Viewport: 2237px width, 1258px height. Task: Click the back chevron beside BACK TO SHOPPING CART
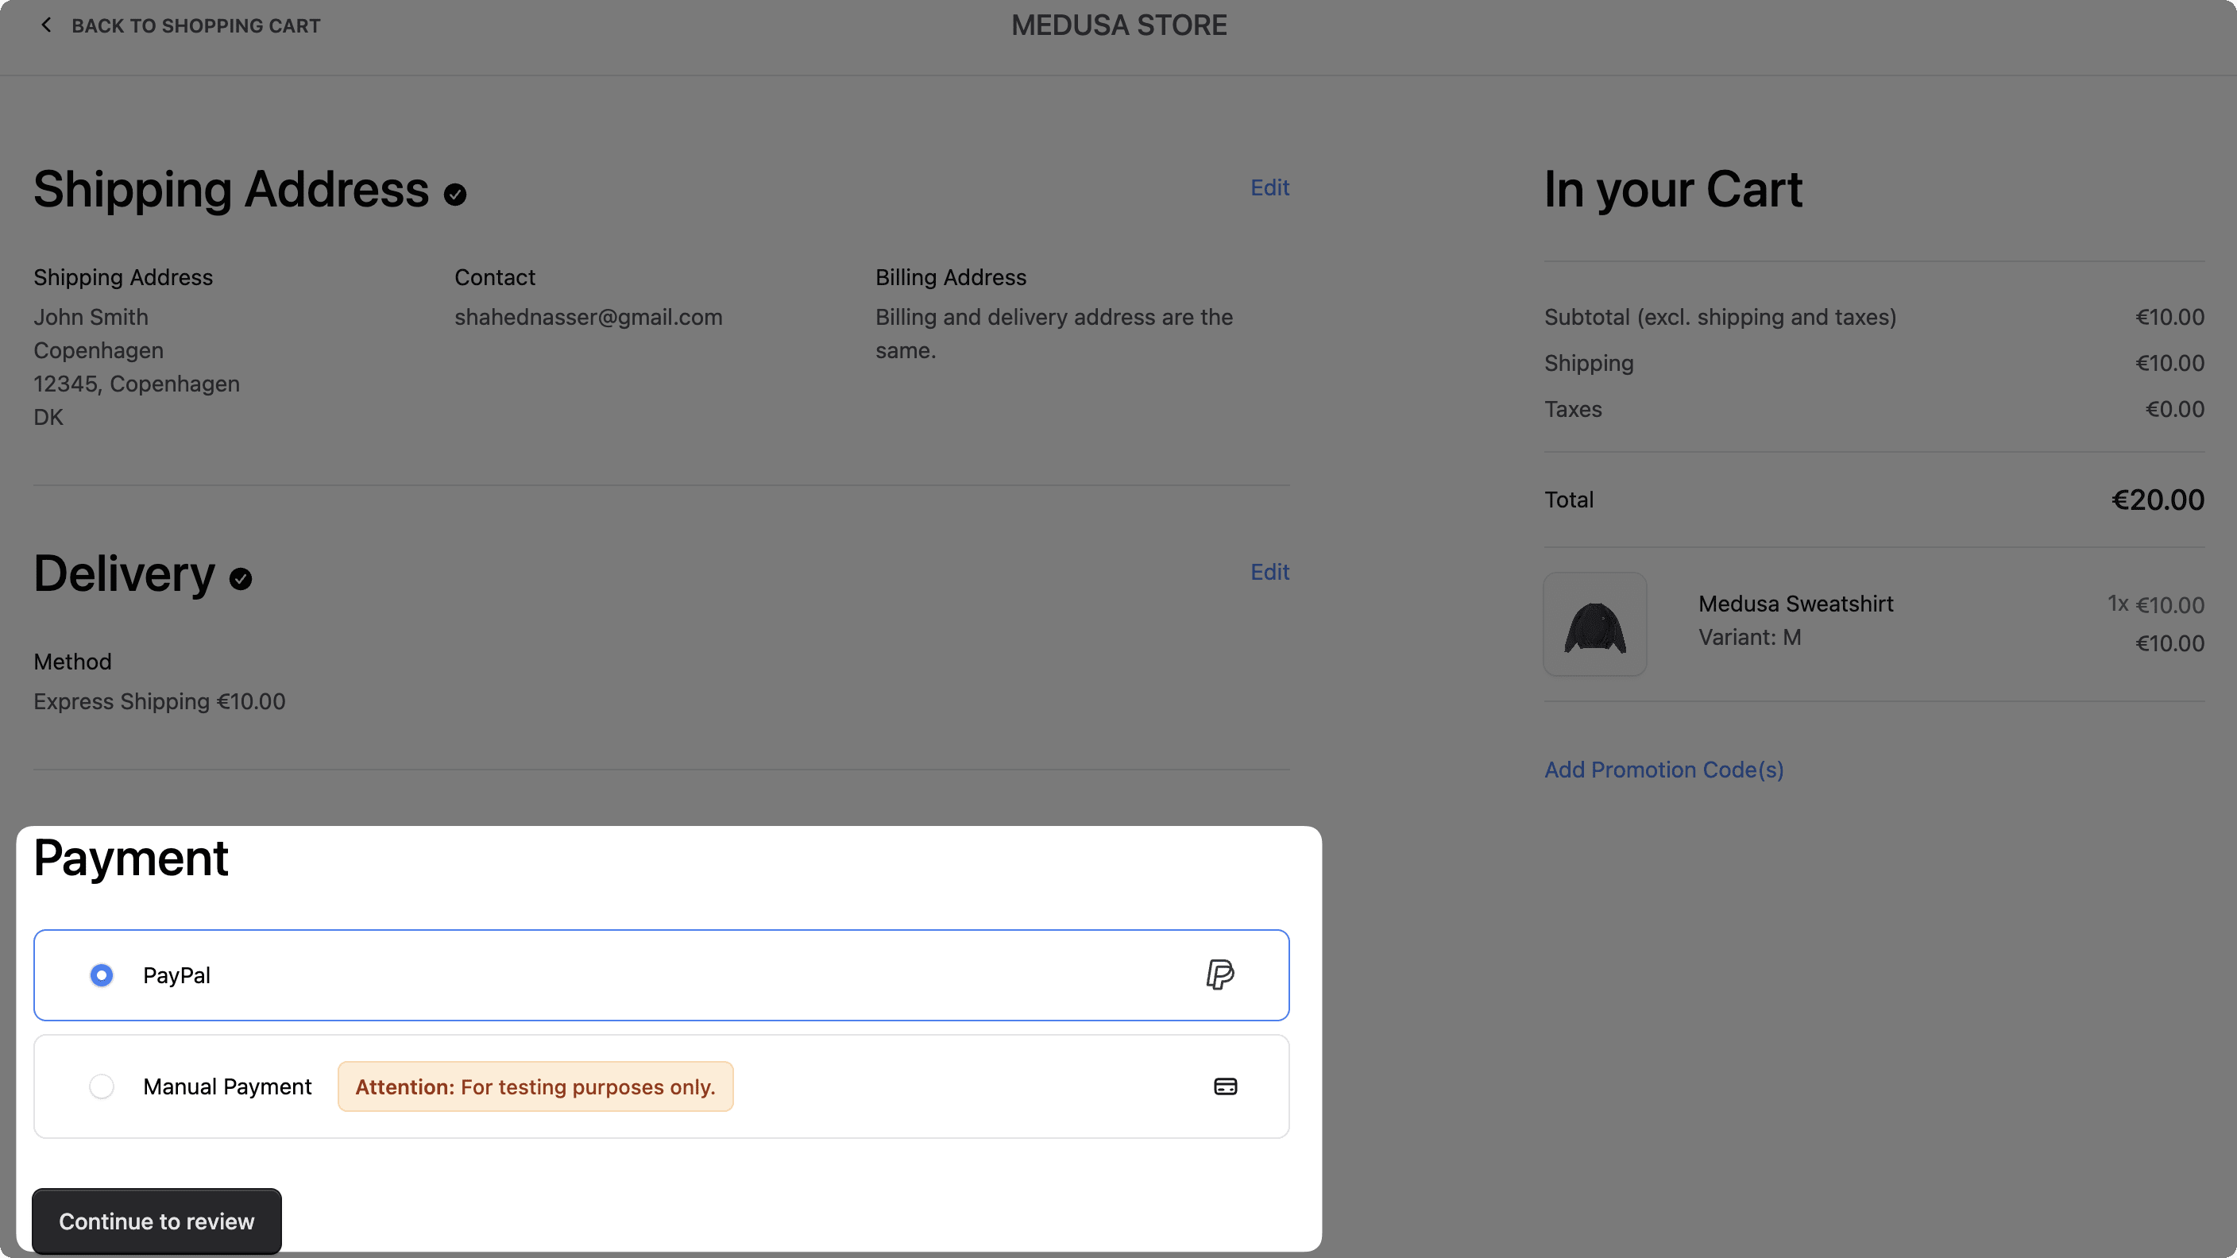point(46,25)
